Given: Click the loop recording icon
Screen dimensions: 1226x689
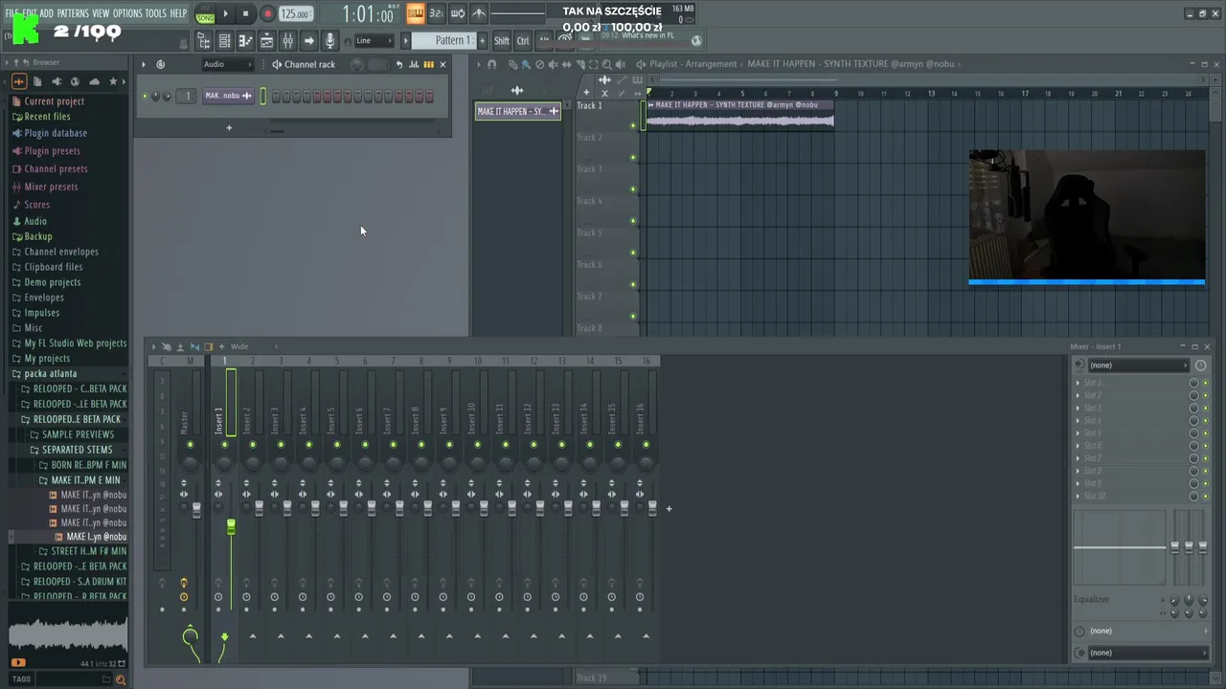Looking at the screenshot, I should click(x=458, y=13).
